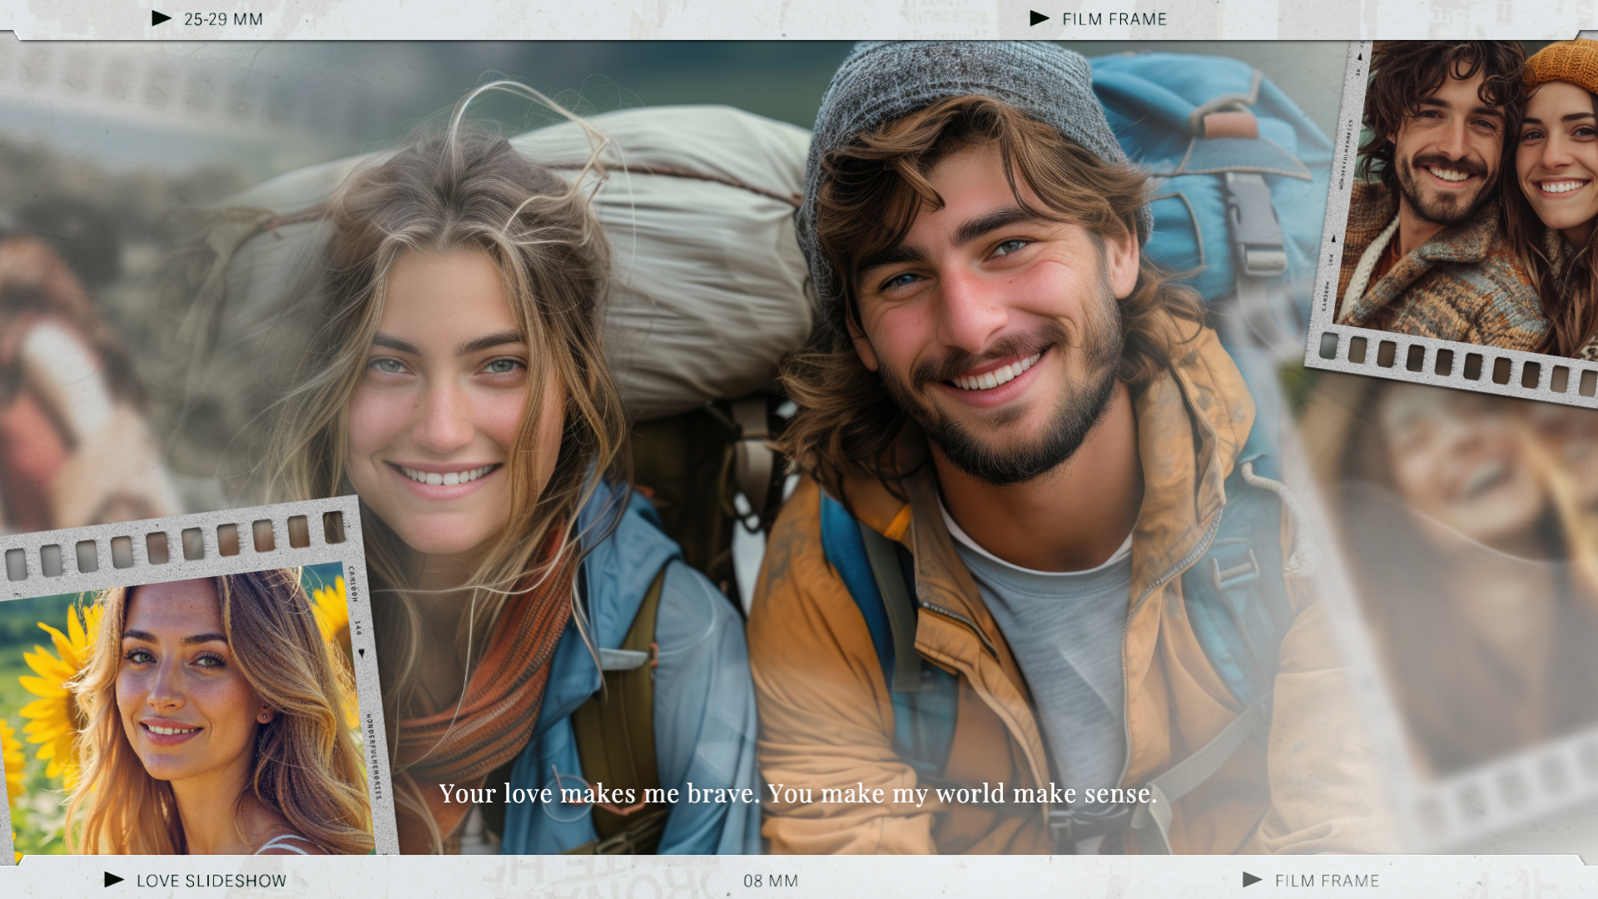Click the small arrow on sunflower film strip

point(361,653)
